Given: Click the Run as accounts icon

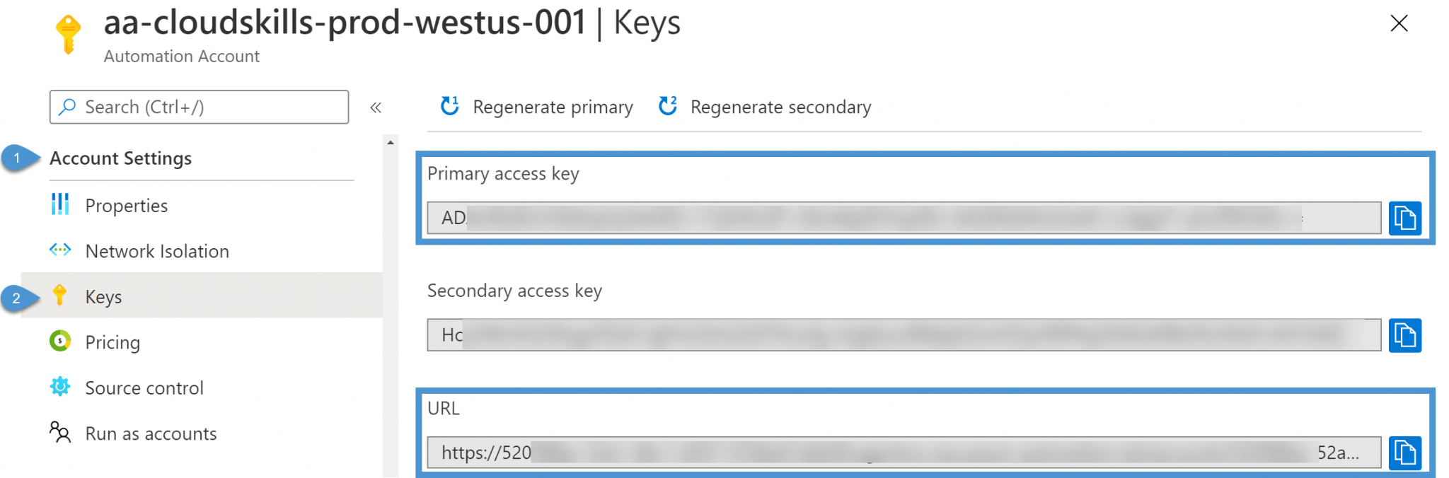Looking at the screenshot, I should pyautogui.click(x=60, y=433).
